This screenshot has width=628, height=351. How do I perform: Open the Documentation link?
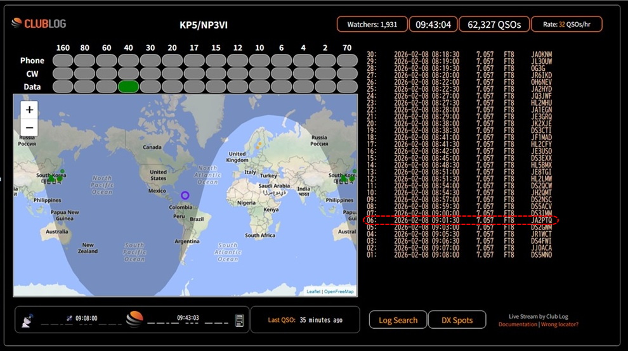518,324
